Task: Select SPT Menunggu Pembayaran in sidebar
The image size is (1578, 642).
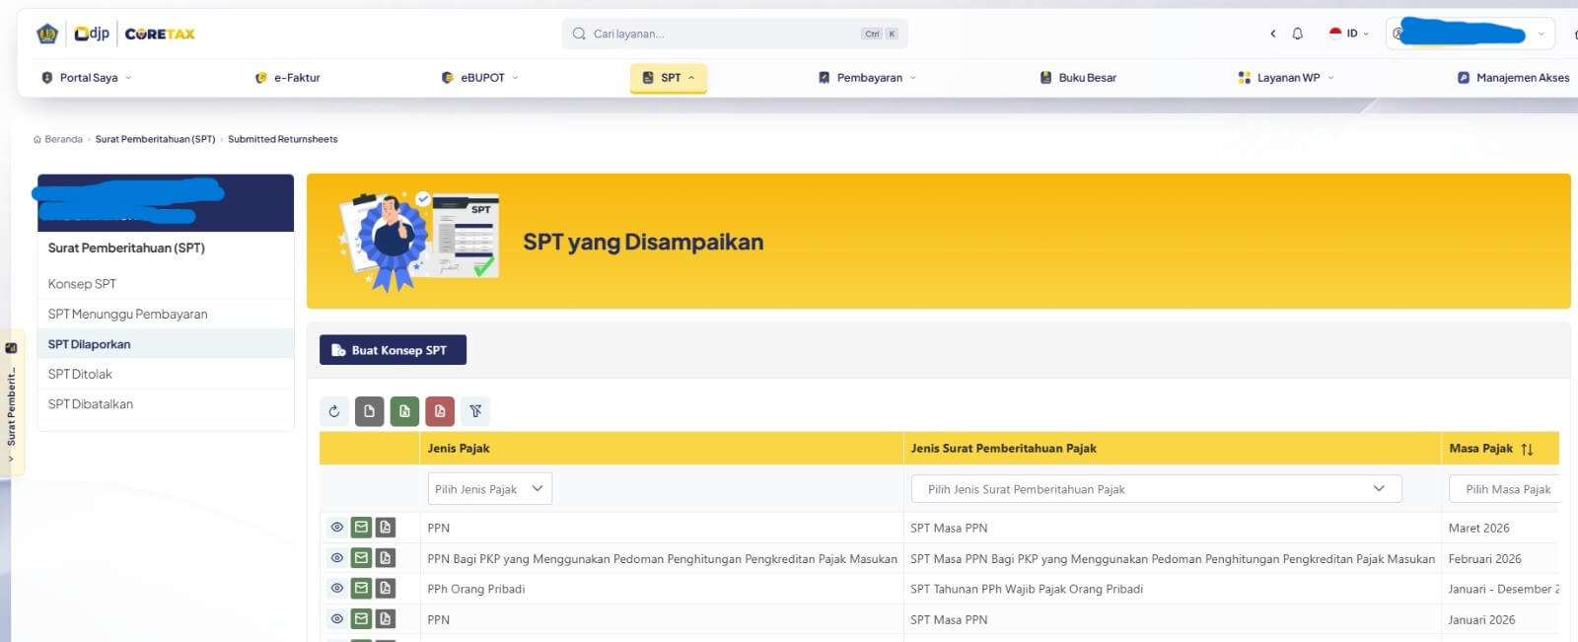Action: 166,314
